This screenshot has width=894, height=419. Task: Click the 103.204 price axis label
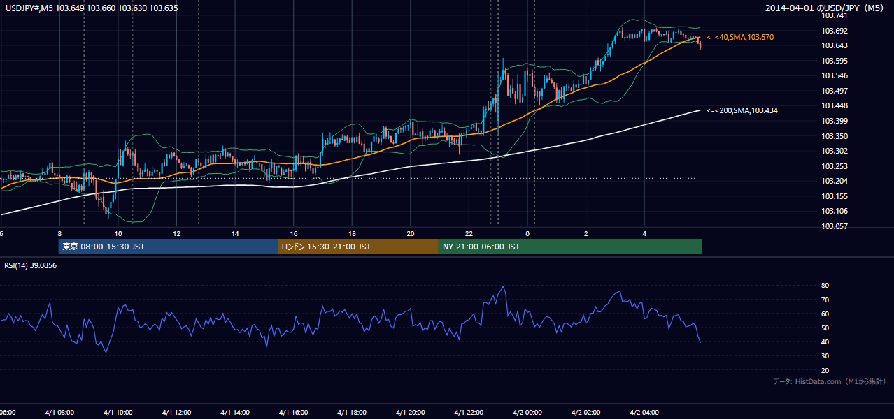(835, 182)
